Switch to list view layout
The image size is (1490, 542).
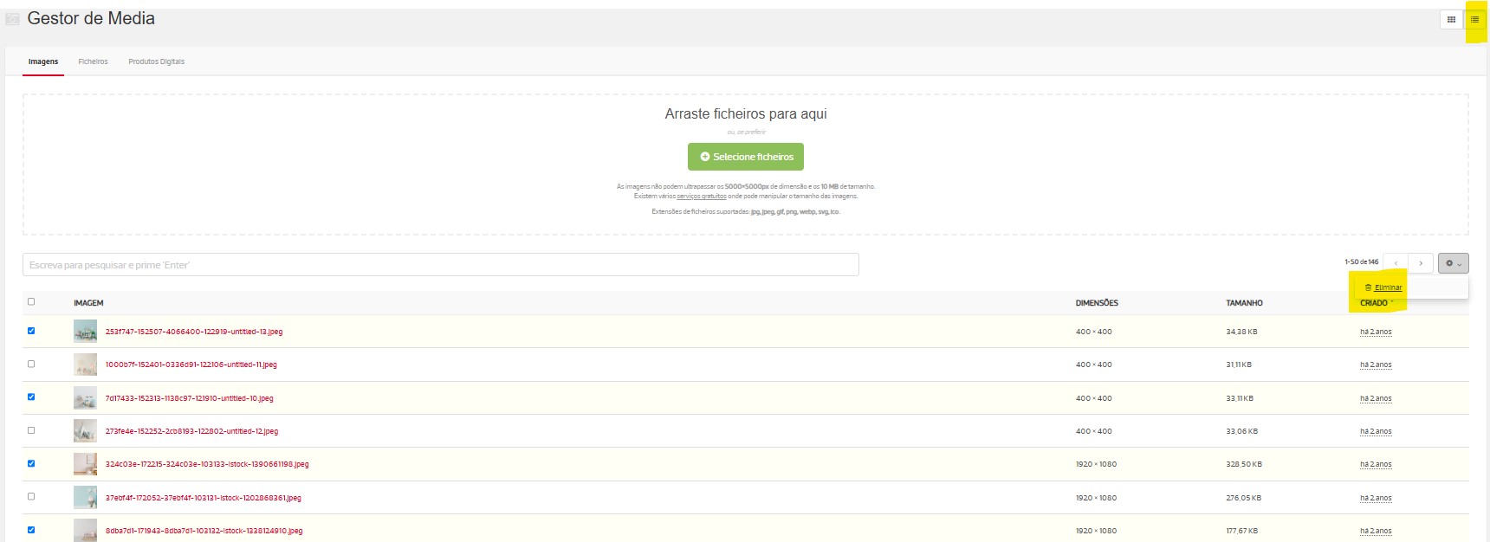1474,19
